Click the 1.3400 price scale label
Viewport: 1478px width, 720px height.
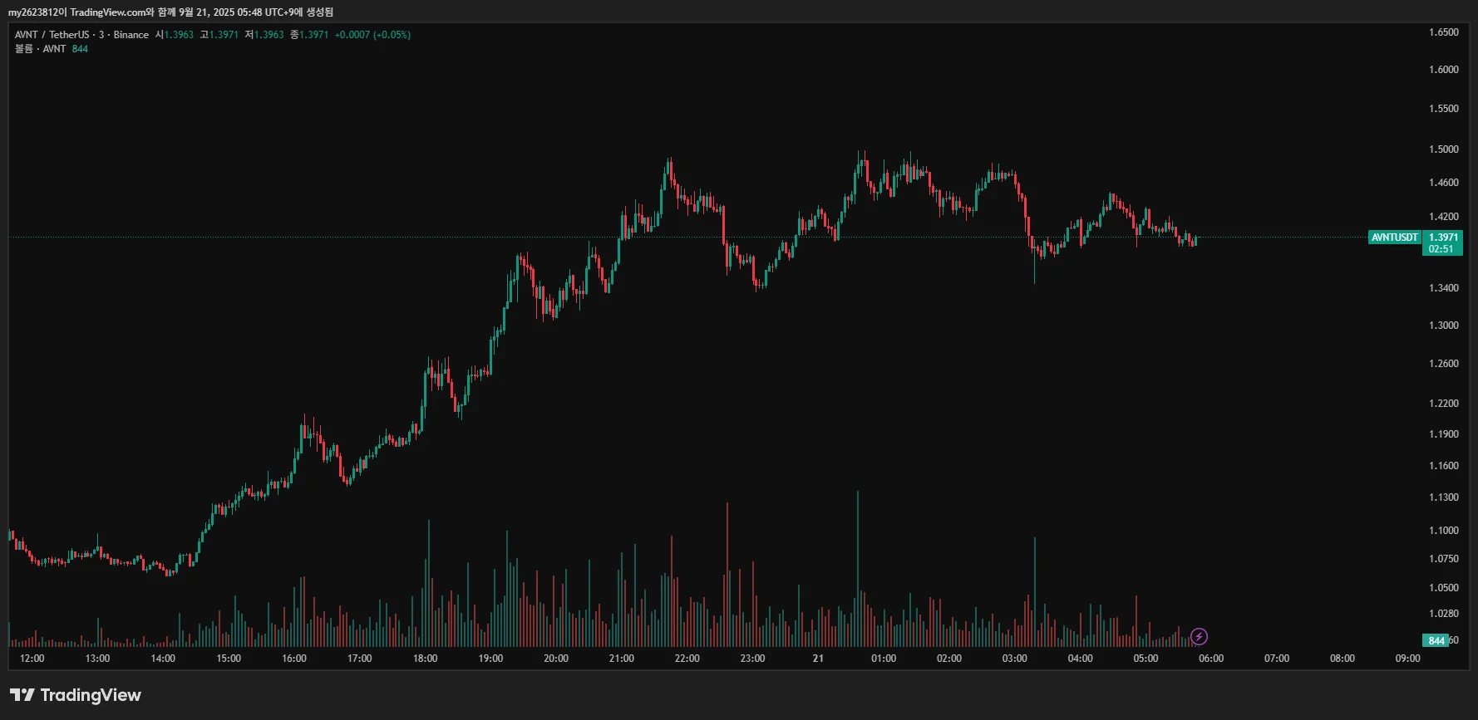[1444, 288]
